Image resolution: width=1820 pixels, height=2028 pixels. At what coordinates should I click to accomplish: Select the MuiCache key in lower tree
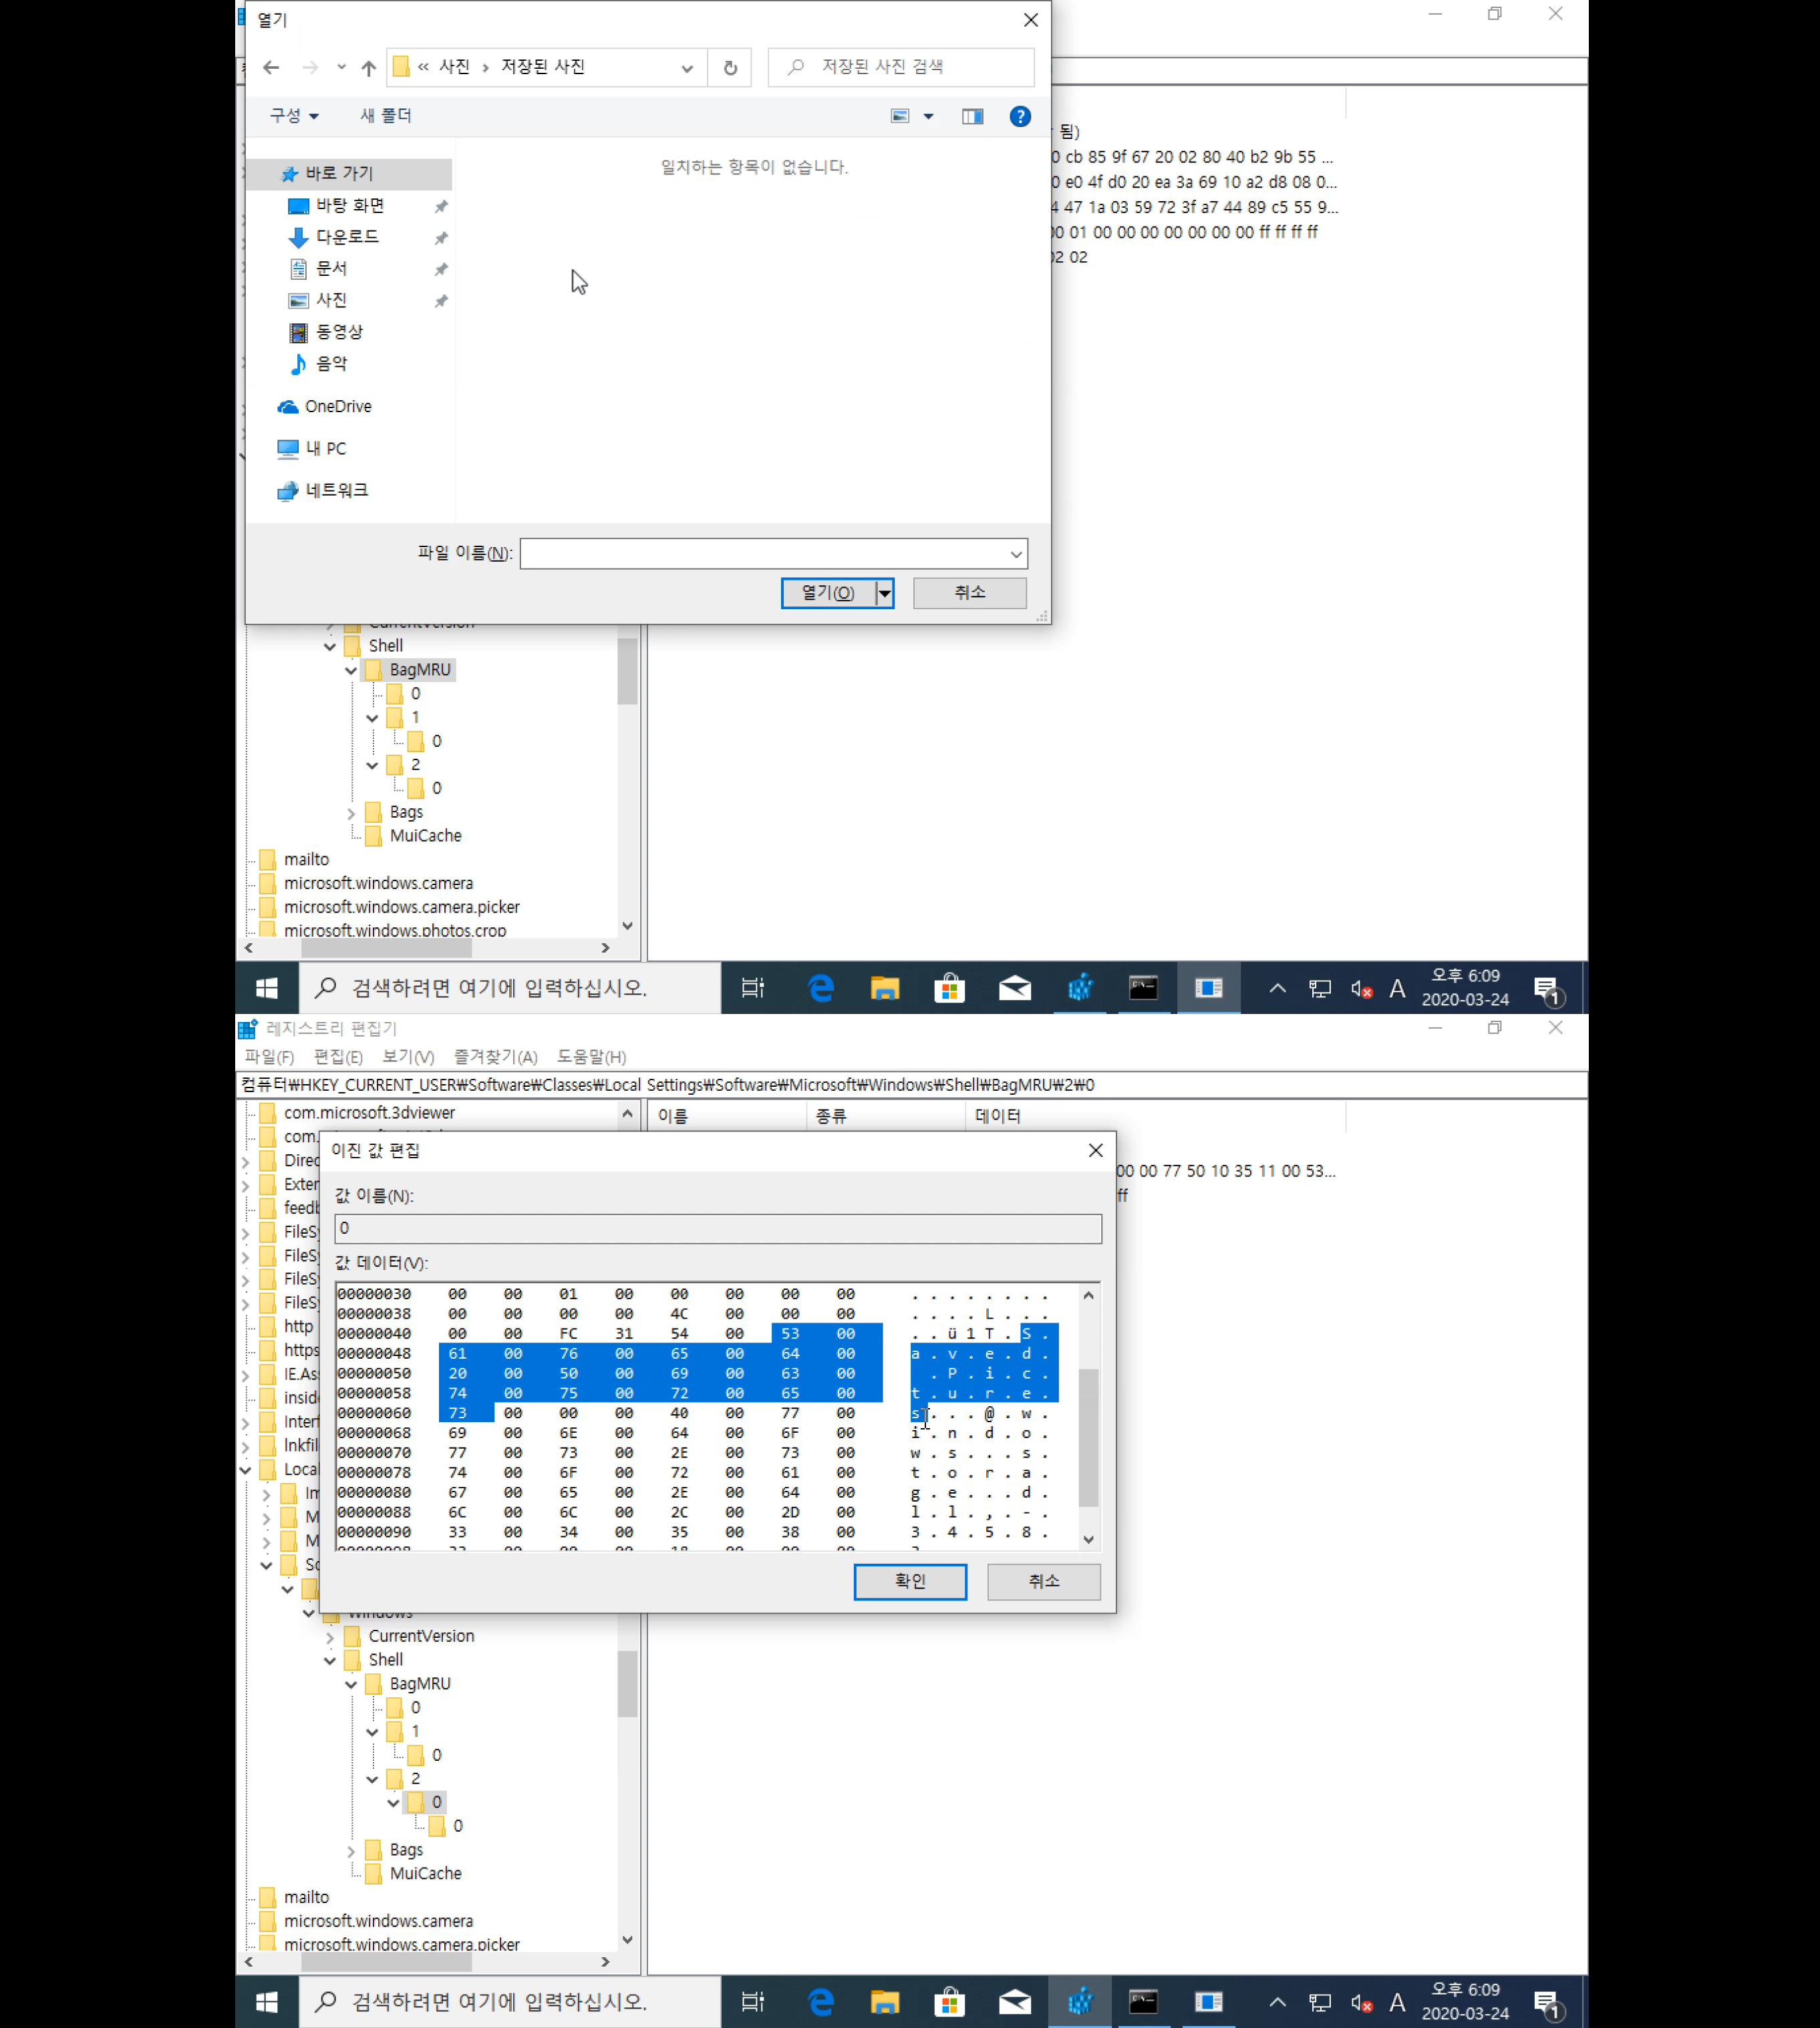(425, 1873)
